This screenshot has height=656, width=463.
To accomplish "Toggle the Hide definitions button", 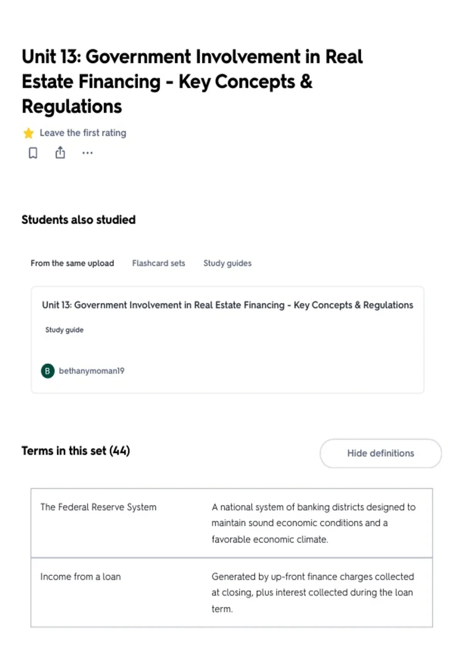I will point(380,453).
